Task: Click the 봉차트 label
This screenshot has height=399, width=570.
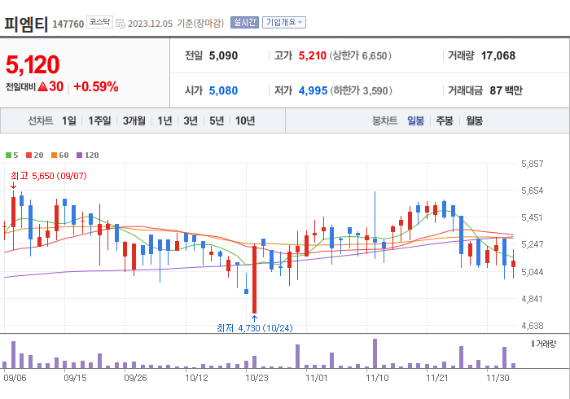Action: [x=384, y=121]
